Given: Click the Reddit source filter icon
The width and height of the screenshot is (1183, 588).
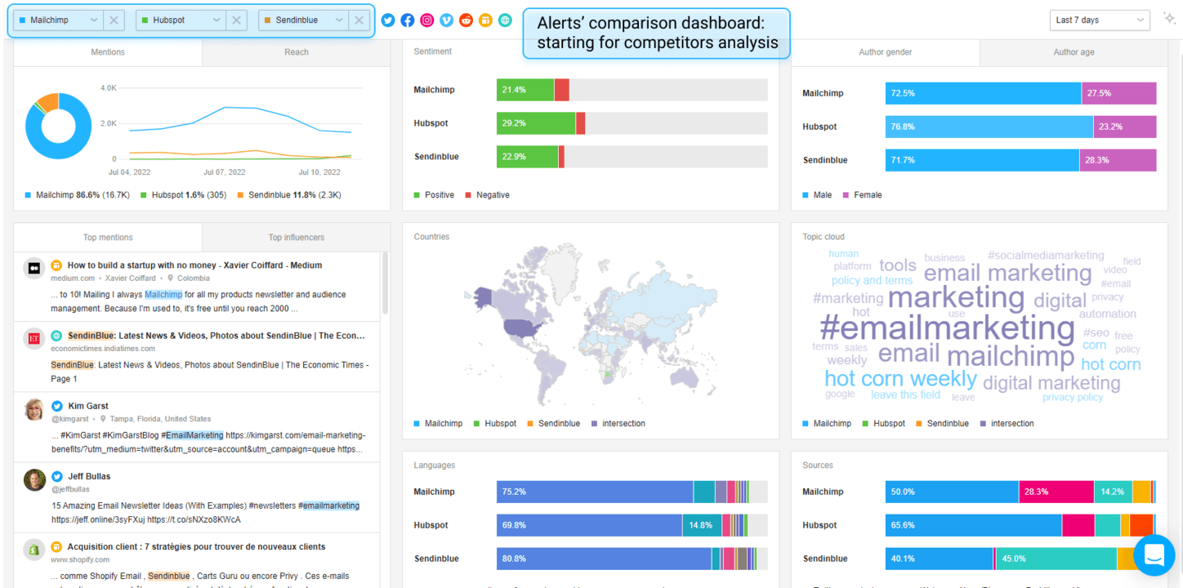Looking at the screenshot, I should pyautogui.click(x=466, y=20).
